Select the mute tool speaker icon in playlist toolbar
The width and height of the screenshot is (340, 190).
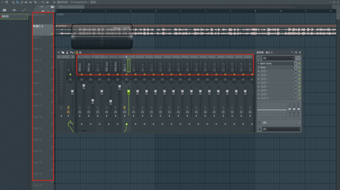[26, 2]
